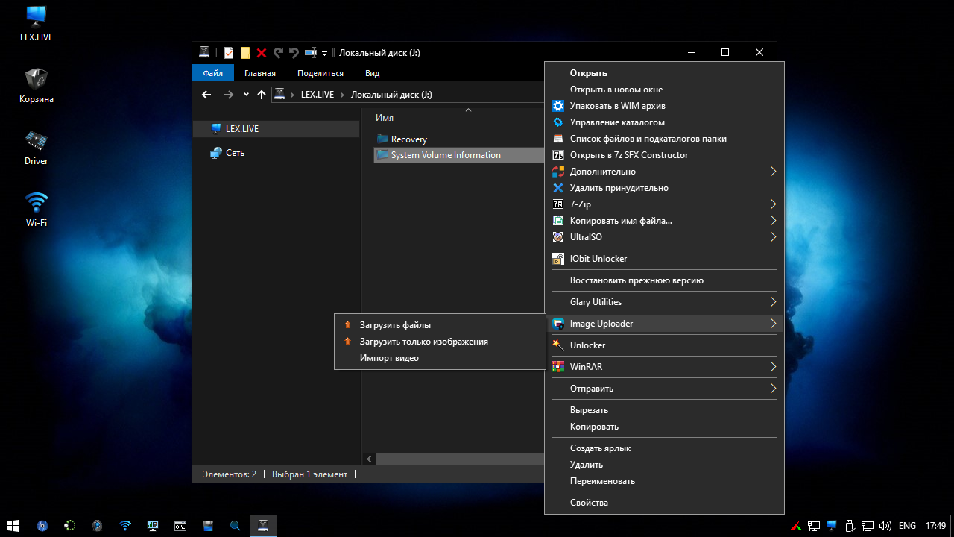Screen dimensions: 954x537
Task: Click the Command Prompt icon on taskbar
Action: point(180,526)
